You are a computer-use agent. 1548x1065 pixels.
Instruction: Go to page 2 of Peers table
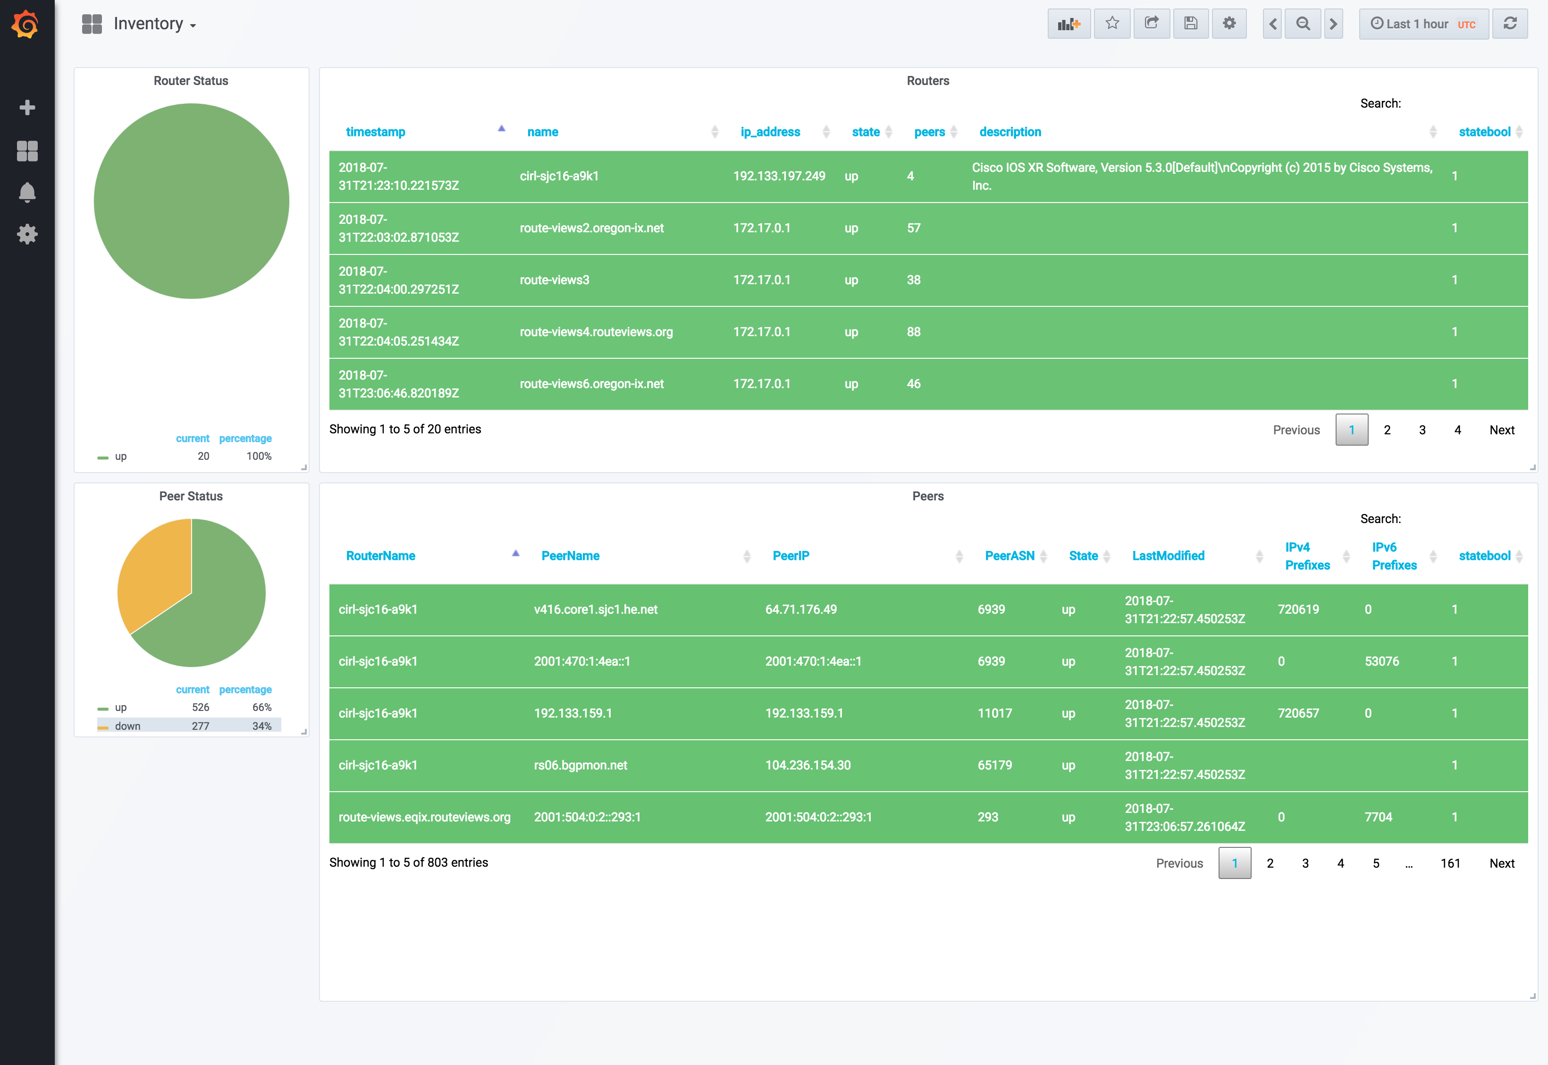tap(1270, 863)
